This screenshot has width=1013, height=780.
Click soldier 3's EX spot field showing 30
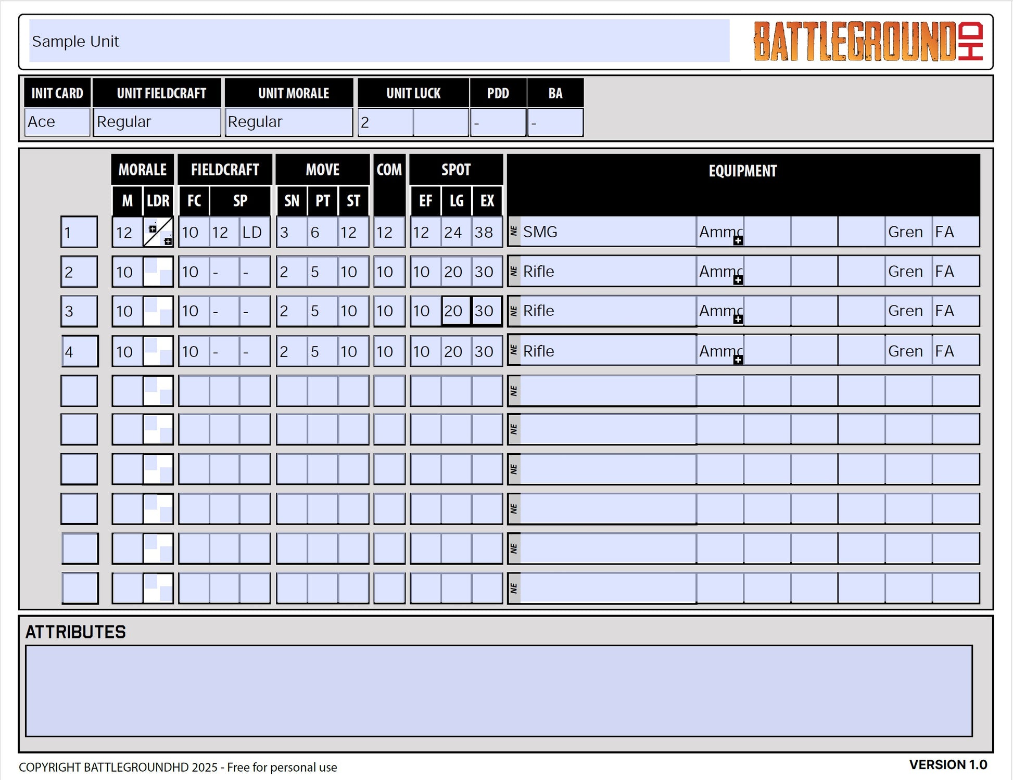(487, 311)
